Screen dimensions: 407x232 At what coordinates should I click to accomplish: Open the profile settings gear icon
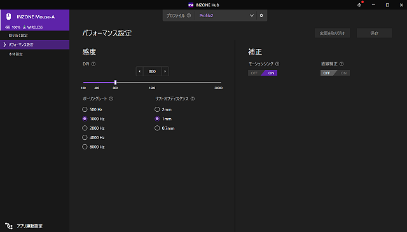click(x=261, y=15)
